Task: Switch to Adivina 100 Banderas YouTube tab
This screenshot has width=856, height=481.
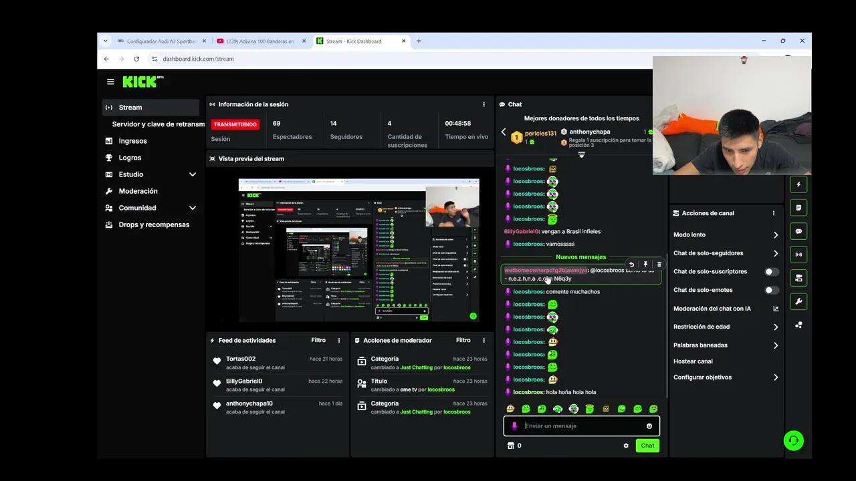Action: [261, 41]
